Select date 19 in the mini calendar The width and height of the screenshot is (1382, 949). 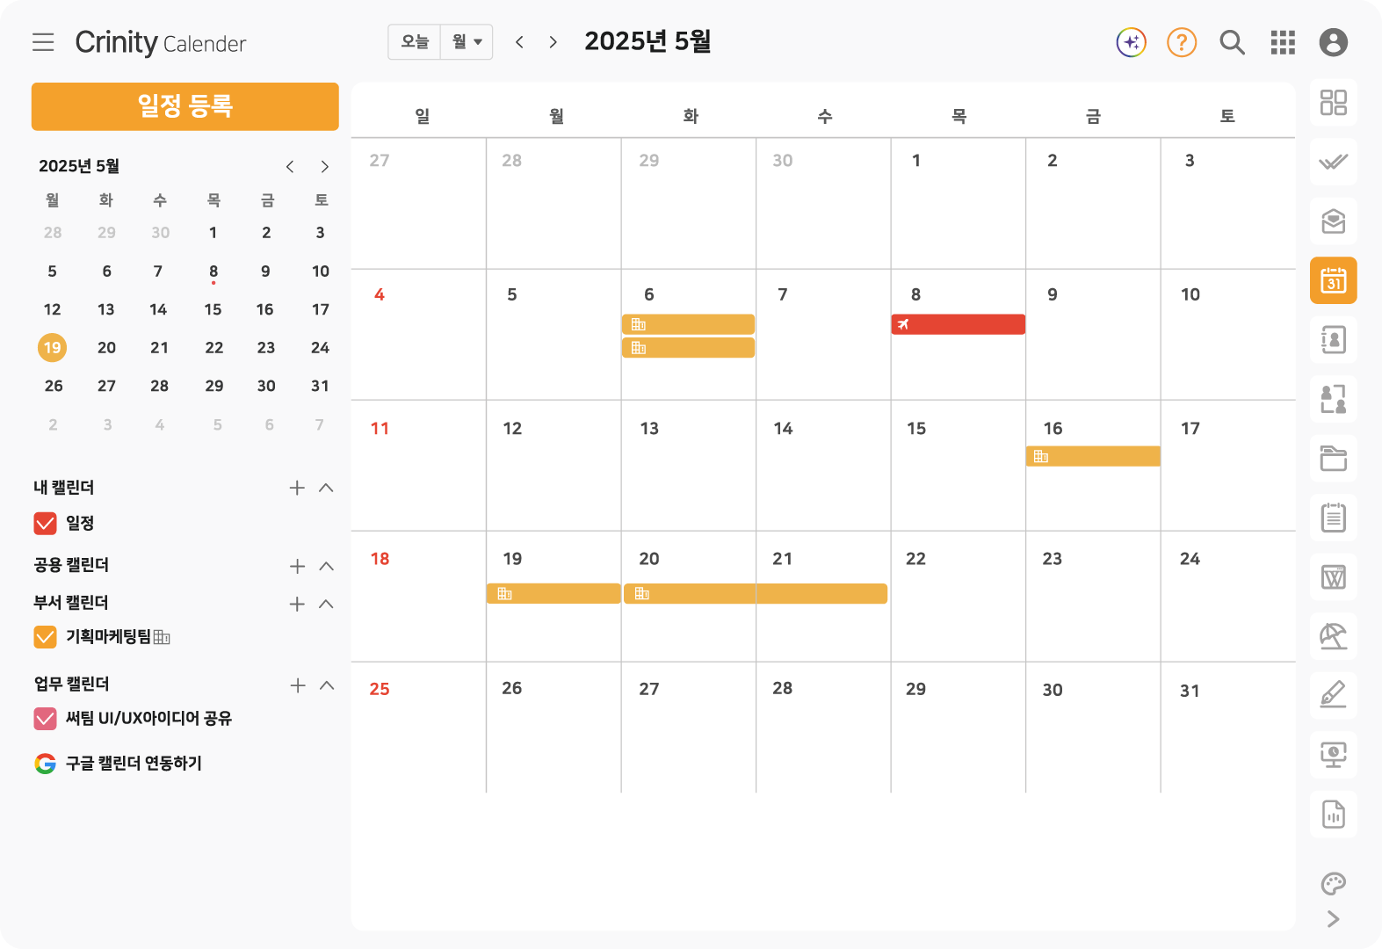pos(53,348)
